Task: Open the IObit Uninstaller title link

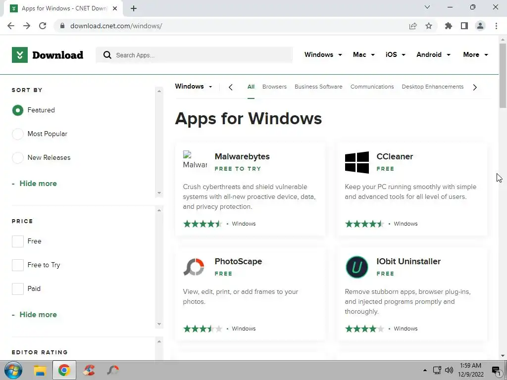Action: [408, 261]
